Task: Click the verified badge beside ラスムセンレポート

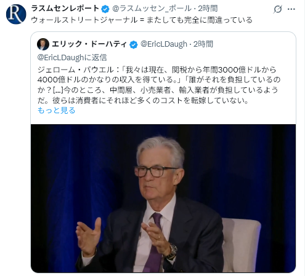Action: (105, 9)
